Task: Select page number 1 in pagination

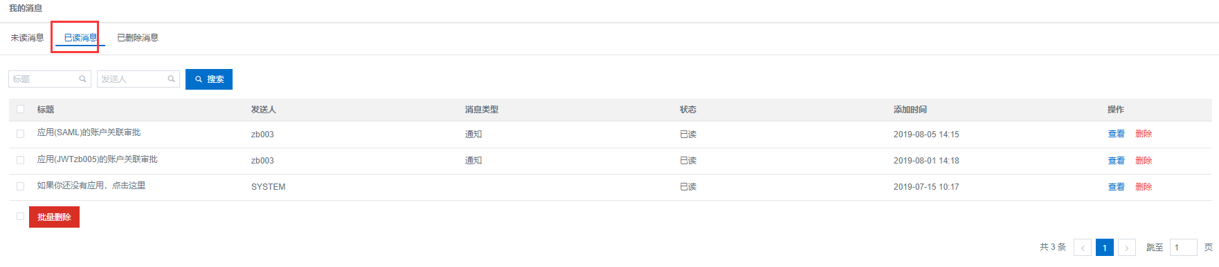Action: point(1105,247)
